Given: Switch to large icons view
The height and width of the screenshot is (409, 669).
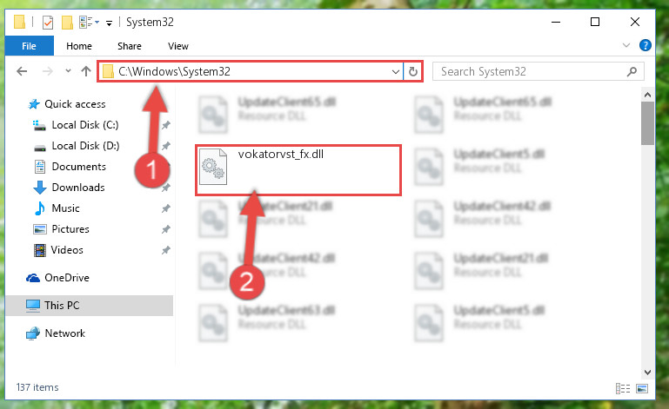Looking at the screenshot, I should click(642, 388).
